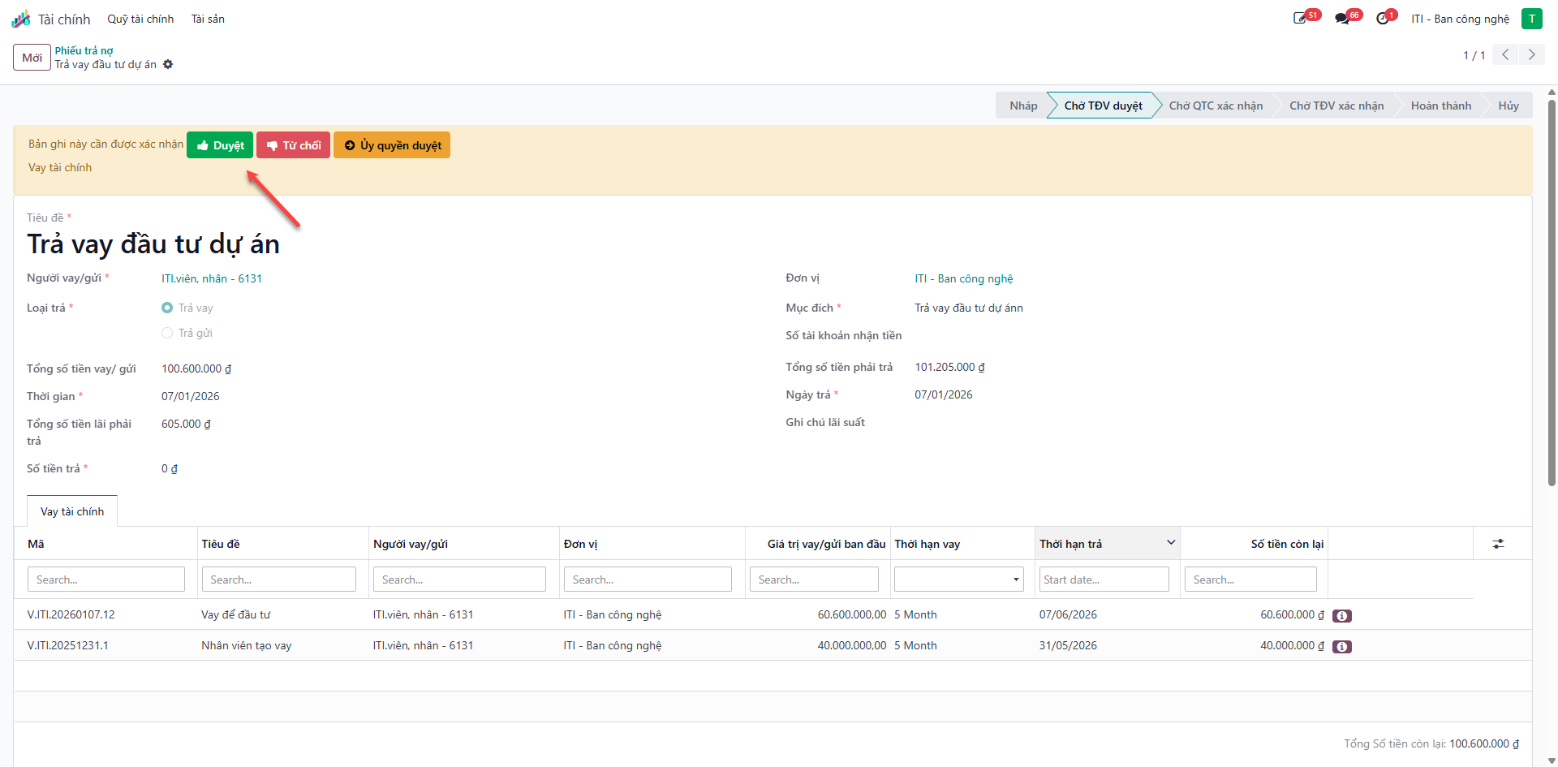Open the Tài sản menu
Image resolution: width=1558 pixels, height=767 pixels.
click(x=208, y=19)
